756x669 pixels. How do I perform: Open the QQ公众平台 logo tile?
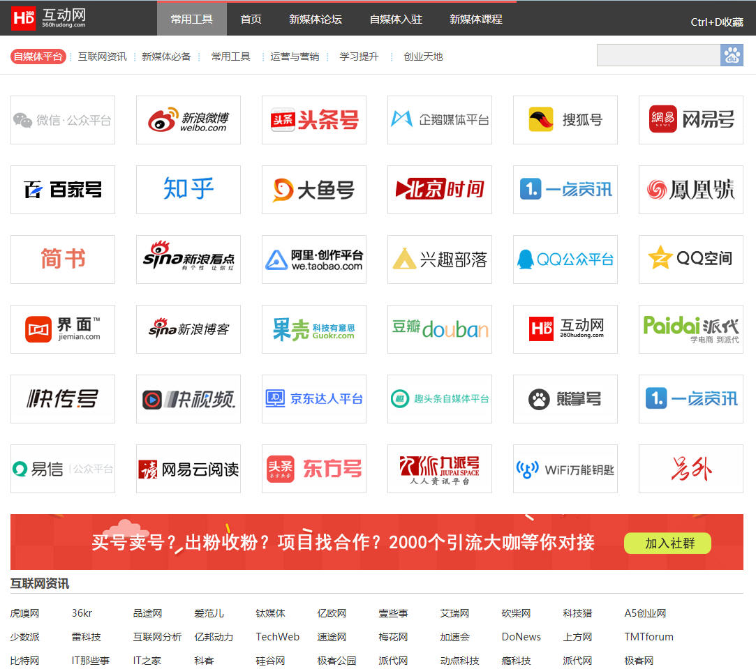tap(565, 260)
